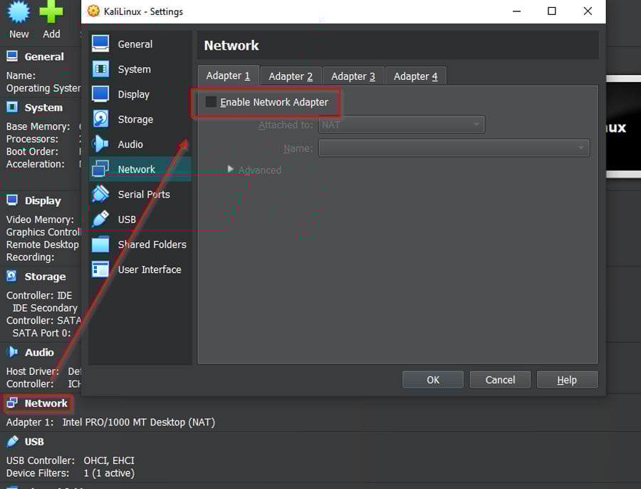Click the VM preview thumbnail behind the dialog
This screenshot has width=641, height=489.
(623, 126)
